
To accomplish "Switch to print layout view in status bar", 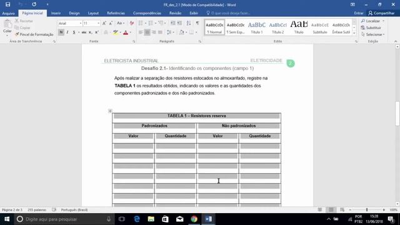I will click(x=331, y=210).
